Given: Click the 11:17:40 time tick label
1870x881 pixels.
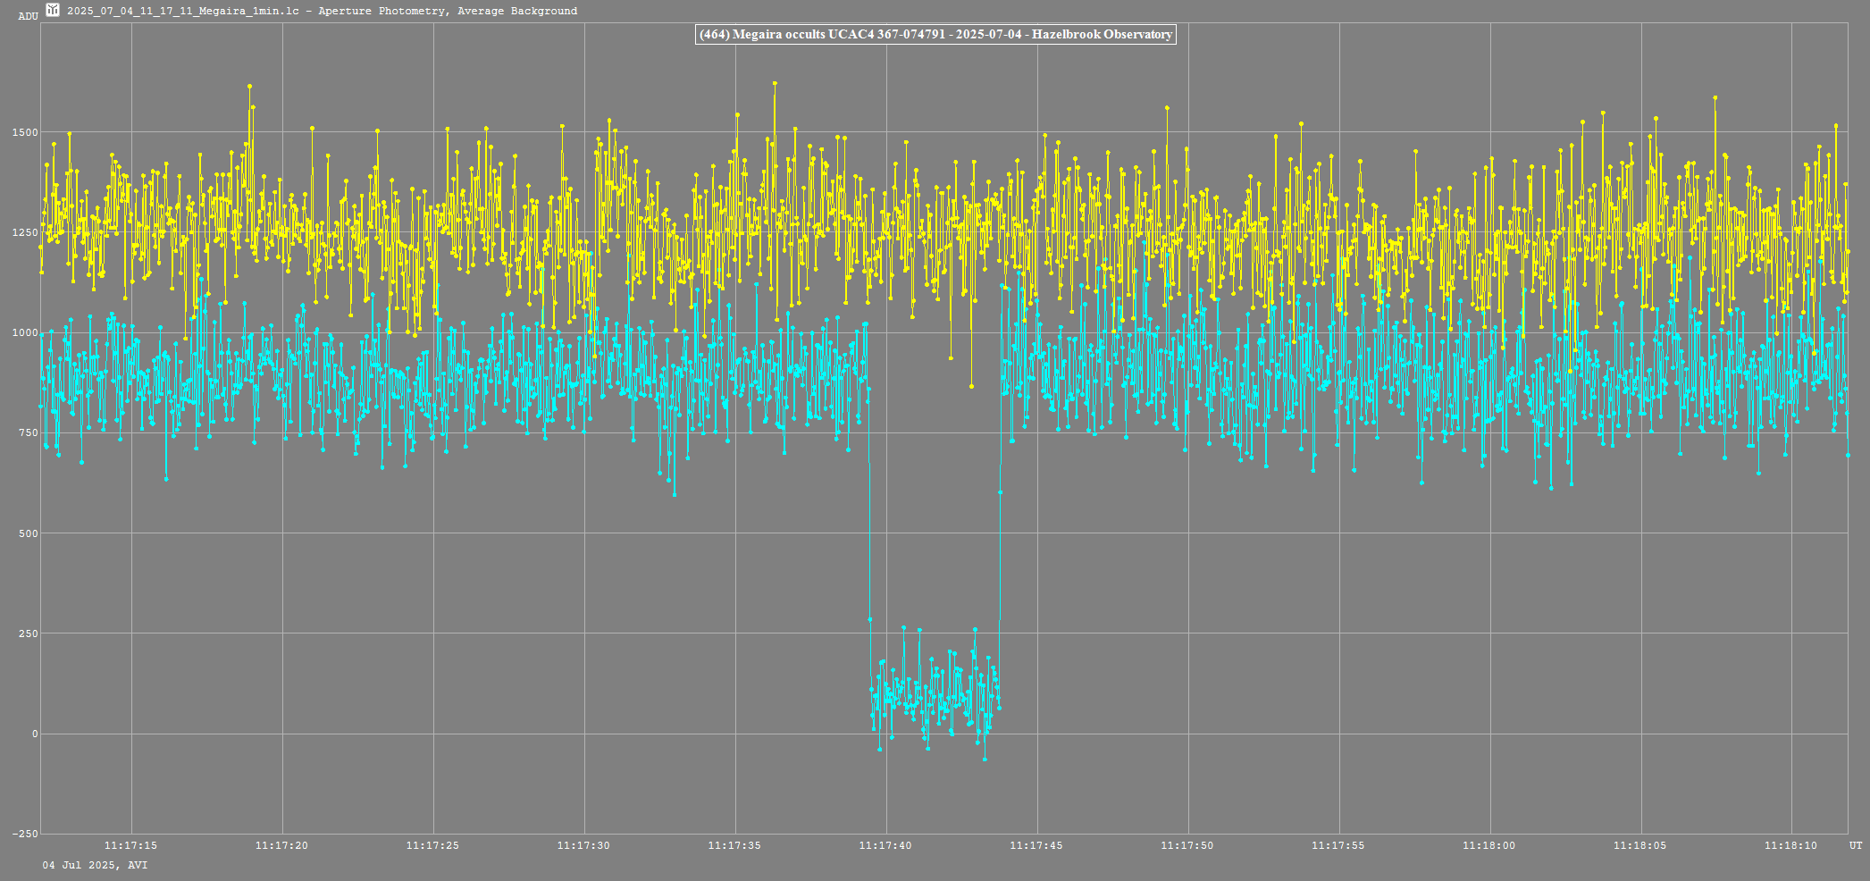Looking at the screenshot, I should point(886,845).
